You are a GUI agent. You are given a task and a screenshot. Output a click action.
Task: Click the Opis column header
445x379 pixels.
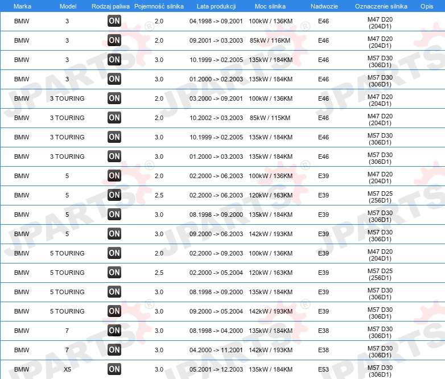427,6
